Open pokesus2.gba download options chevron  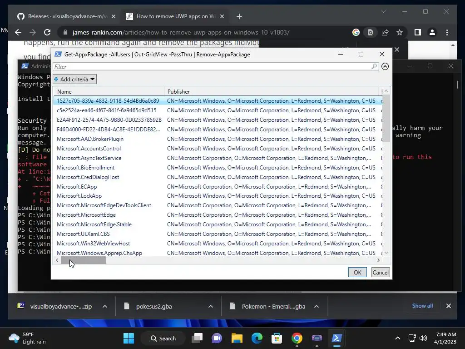click(211, 306)
